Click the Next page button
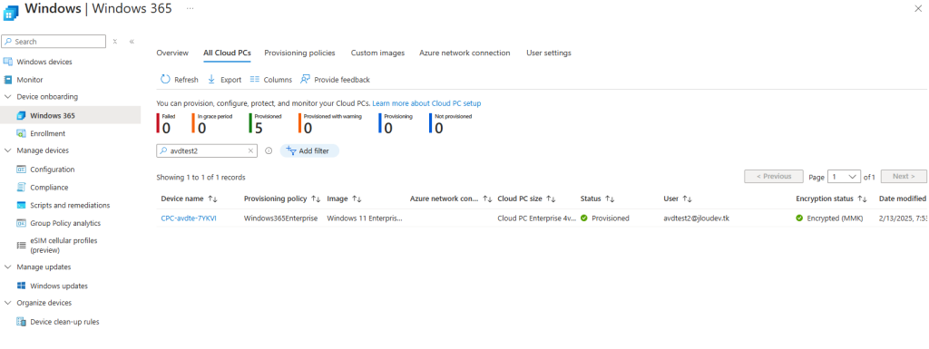The width and height of the screenshot is (929, 349). [904, 176]
